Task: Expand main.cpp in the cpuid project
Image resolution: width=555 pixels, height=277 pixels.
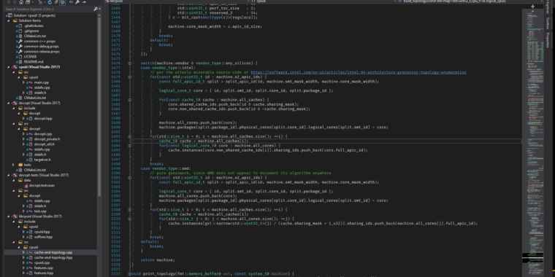Action: pyautogui.click(x=23, y=82)
